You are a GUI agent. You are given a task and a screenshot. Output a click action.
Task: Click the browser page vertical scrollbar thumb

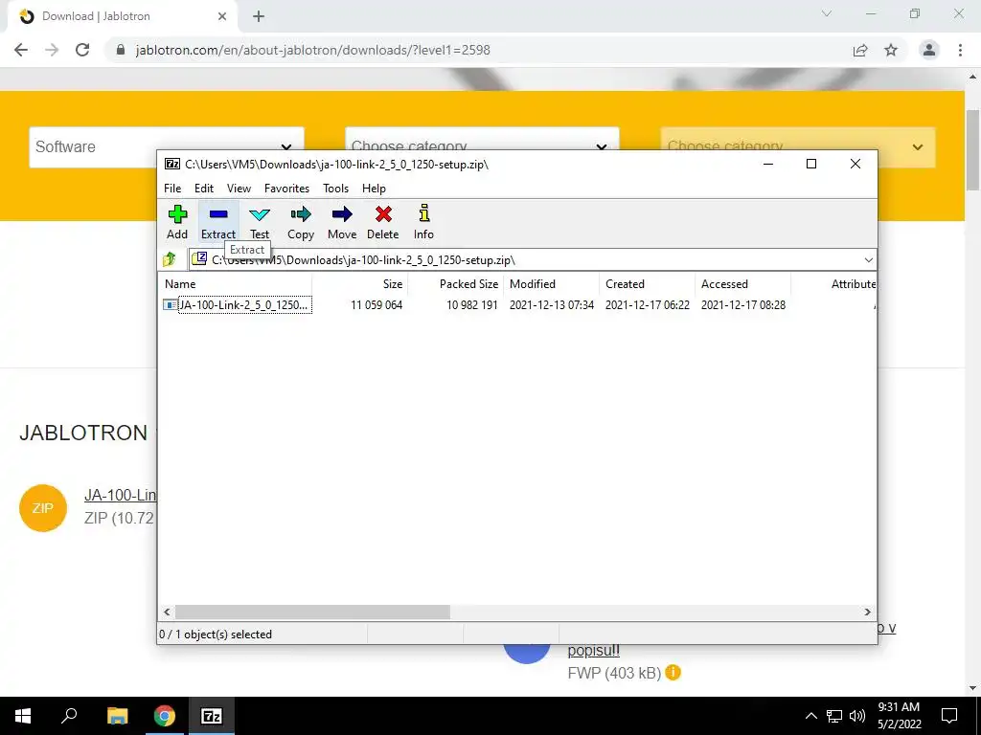[972, 150]
